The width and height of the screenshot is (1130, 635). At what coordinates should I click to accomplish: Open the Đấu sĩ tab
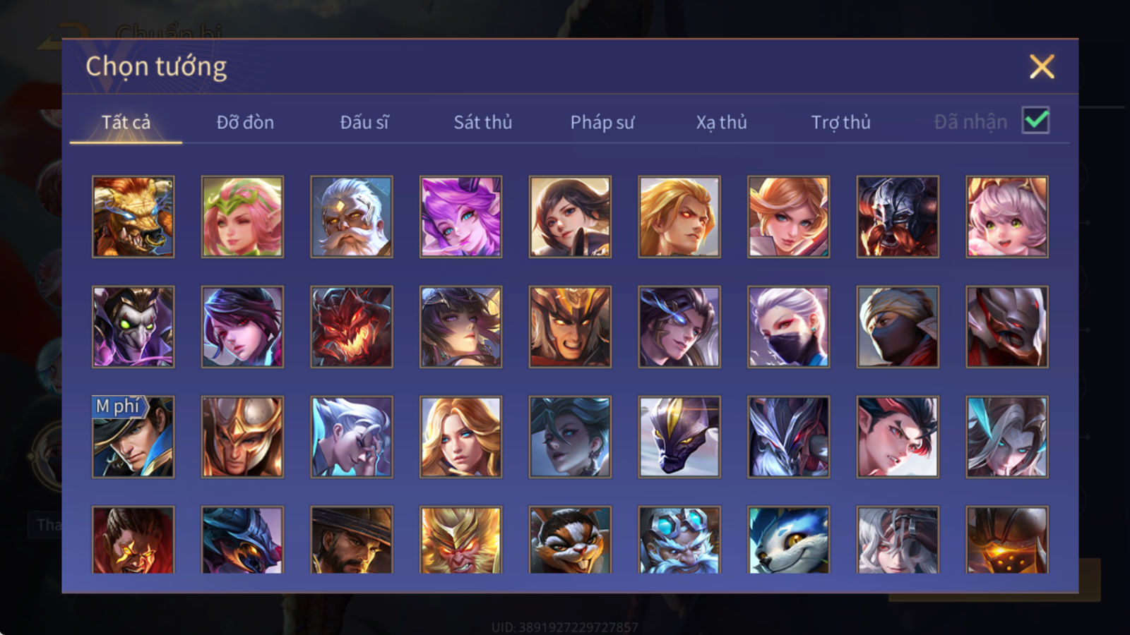[364, 122]
